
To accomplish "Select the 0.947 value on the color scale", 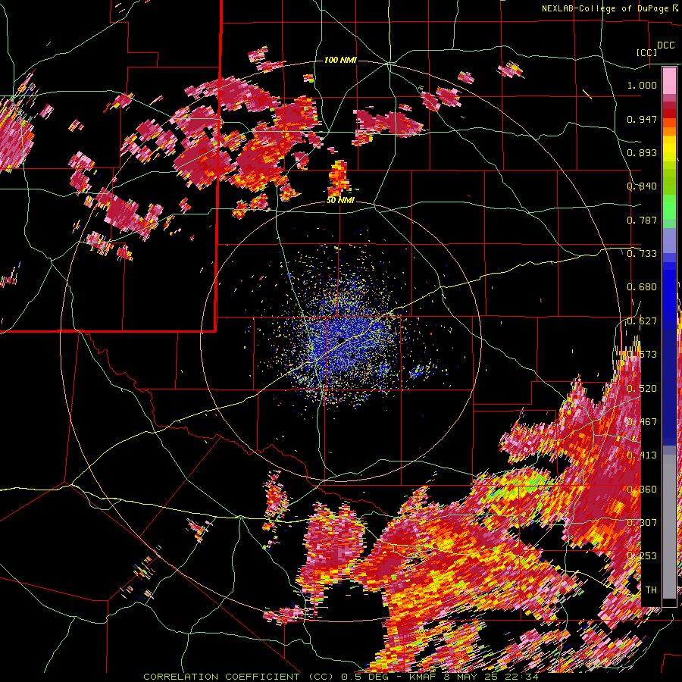I will click(x=642, y=119).
